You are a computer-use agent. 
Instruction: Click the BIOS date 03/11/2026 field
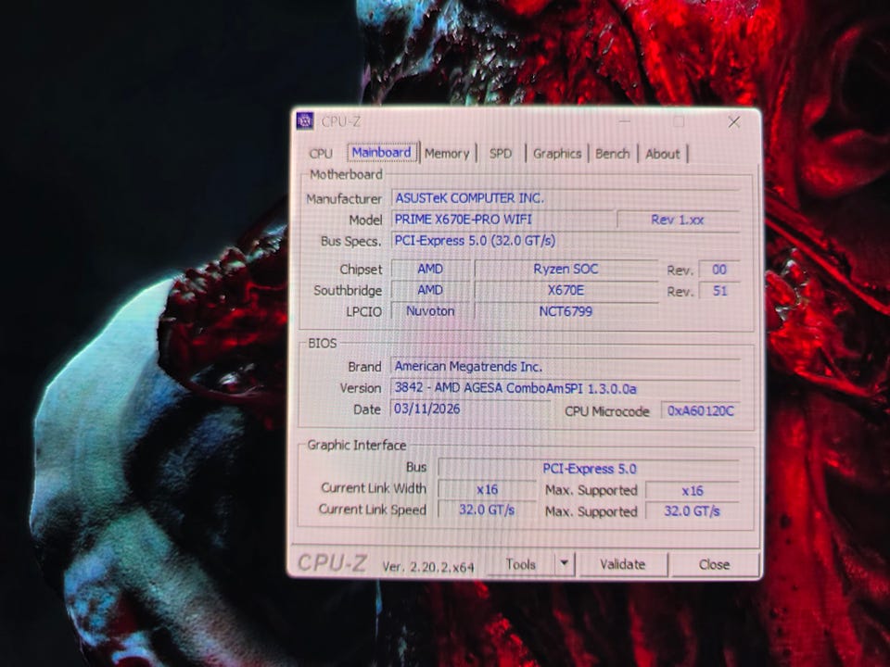(x=470, y=409)
